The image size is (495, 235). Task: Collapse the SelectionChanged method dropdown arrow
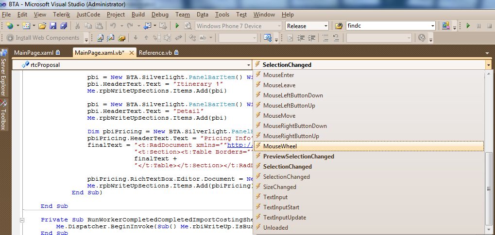(489, 65)
